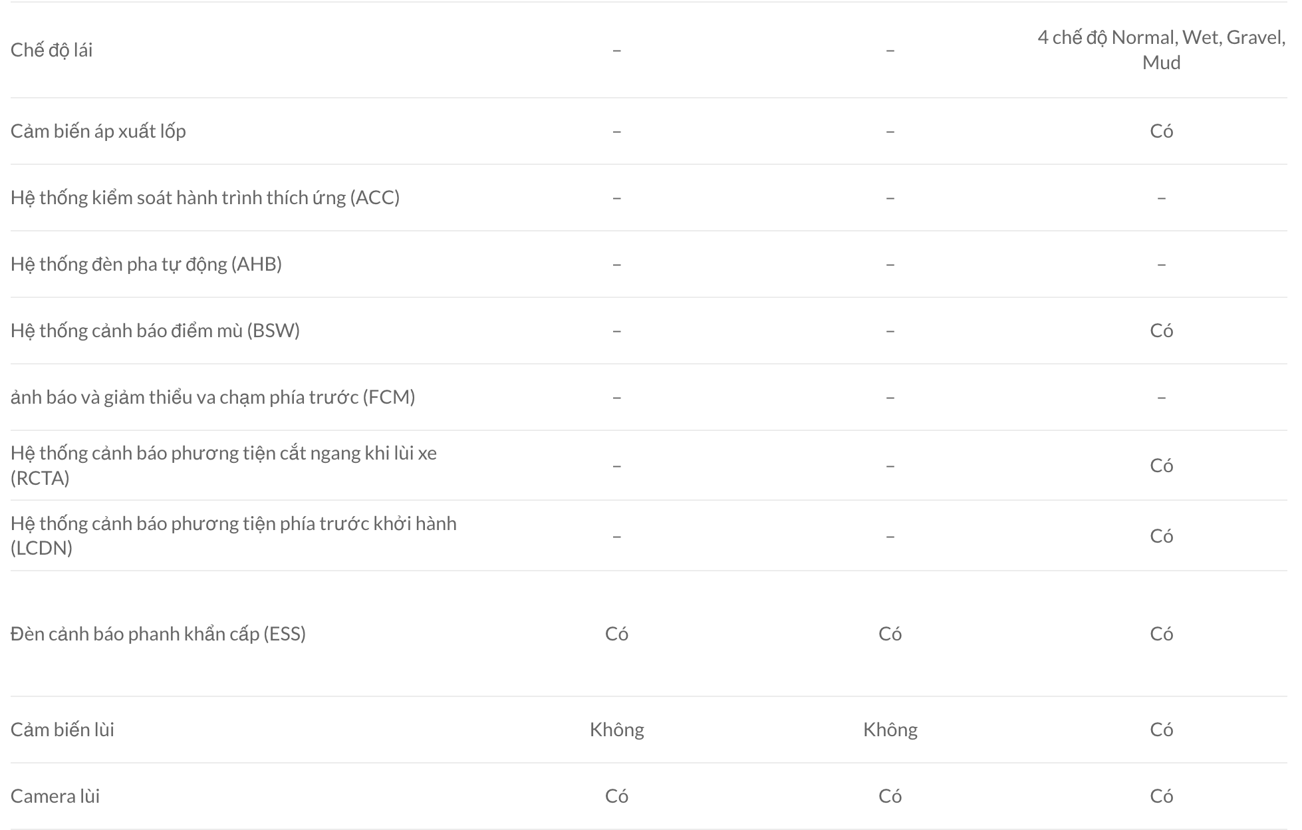This screenshot has height=830, width=1302.
Task: Click the last "Có" in the ESS row
Action: (x=1161, y=634)
